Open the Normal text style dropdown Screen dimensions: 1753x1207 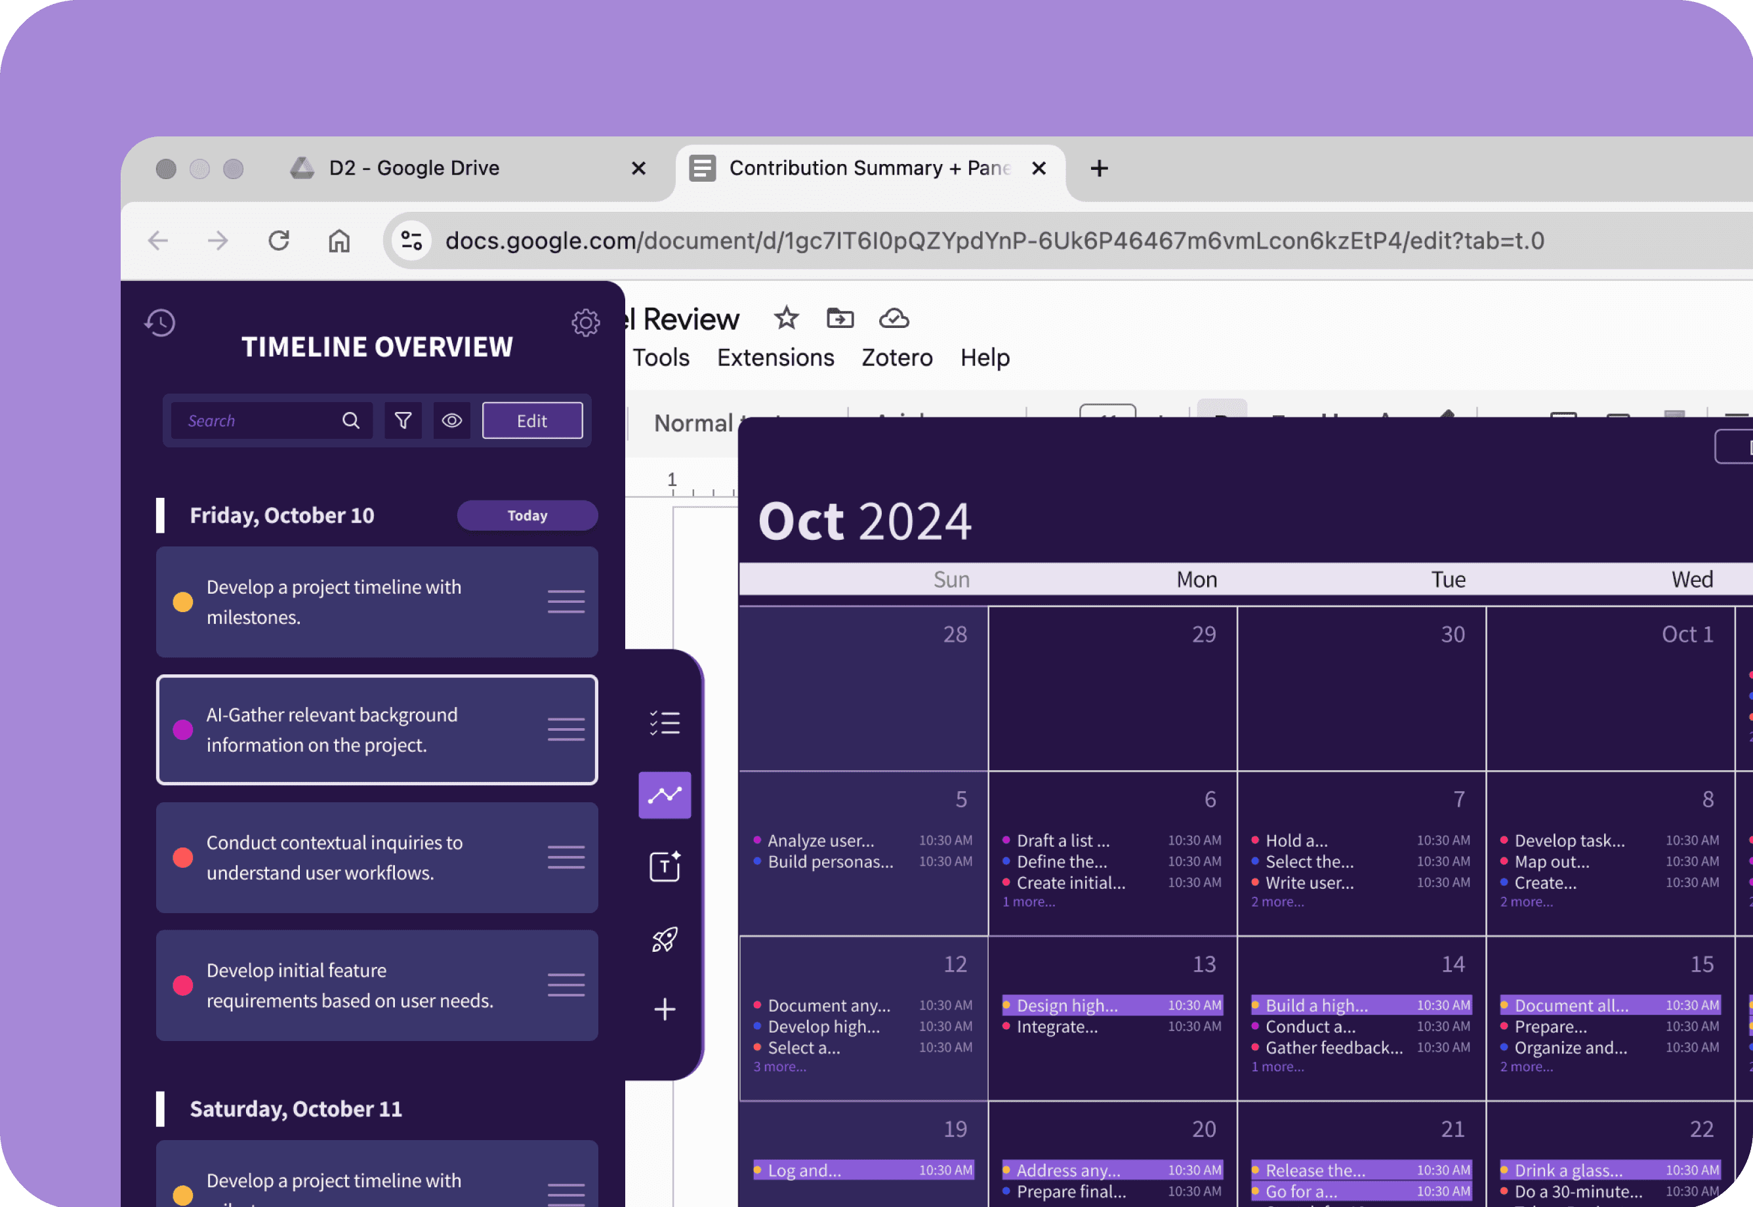(x=693, y=422)
